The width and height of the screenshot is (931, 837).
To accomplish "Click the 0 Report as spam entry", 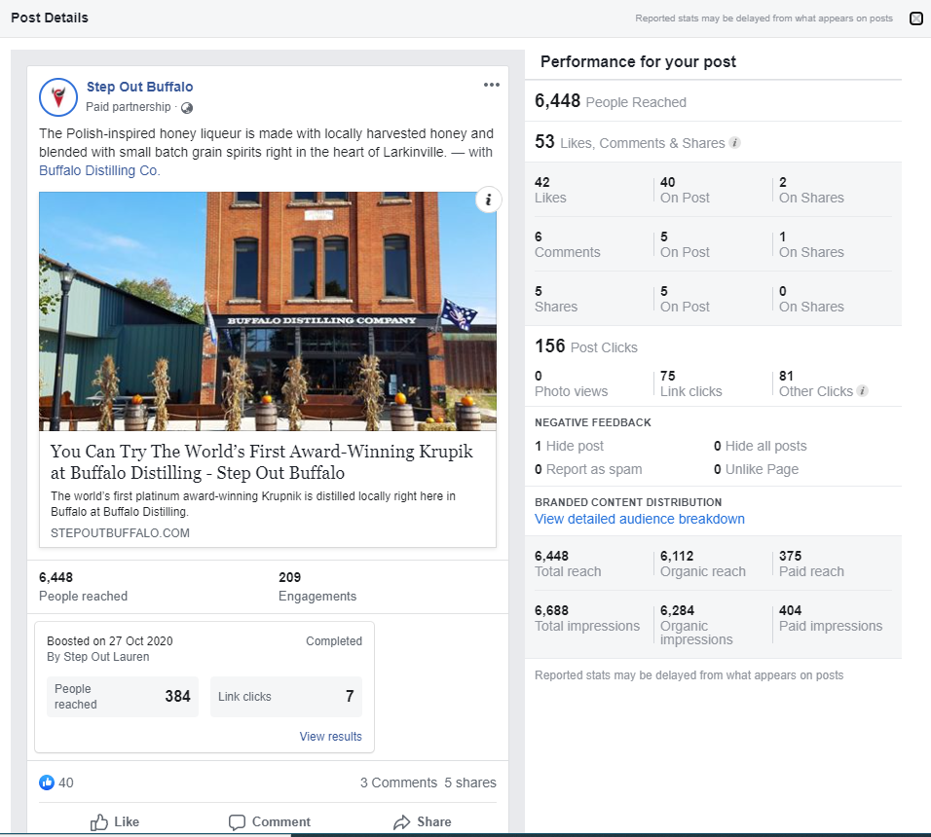I will (x=588, y=469).
